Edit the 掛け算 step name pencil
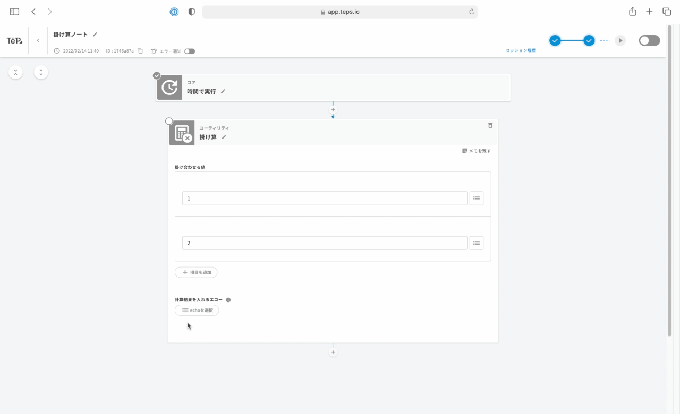The image size is (680, 414). pos(224,137)
